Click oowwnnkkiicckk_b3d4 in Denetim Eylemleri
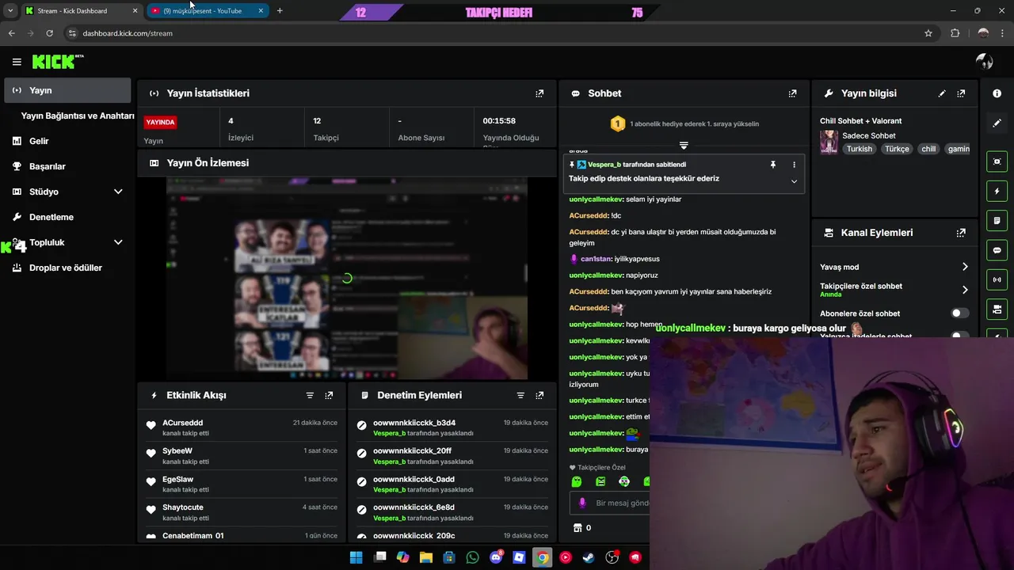The image size is (1014, 570). 414,423
